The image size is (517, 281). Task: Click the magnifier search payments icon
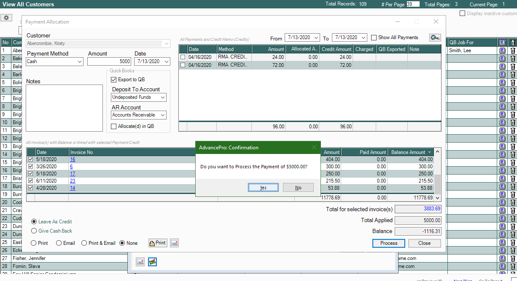(x=435, y=38)
